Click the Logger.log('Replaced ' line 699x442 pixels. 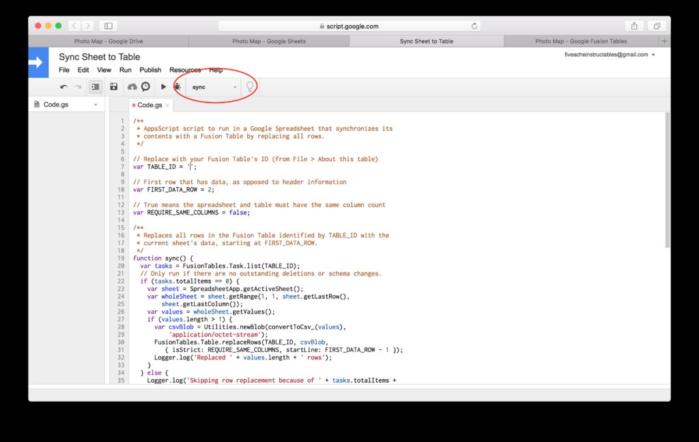(243, 358)
